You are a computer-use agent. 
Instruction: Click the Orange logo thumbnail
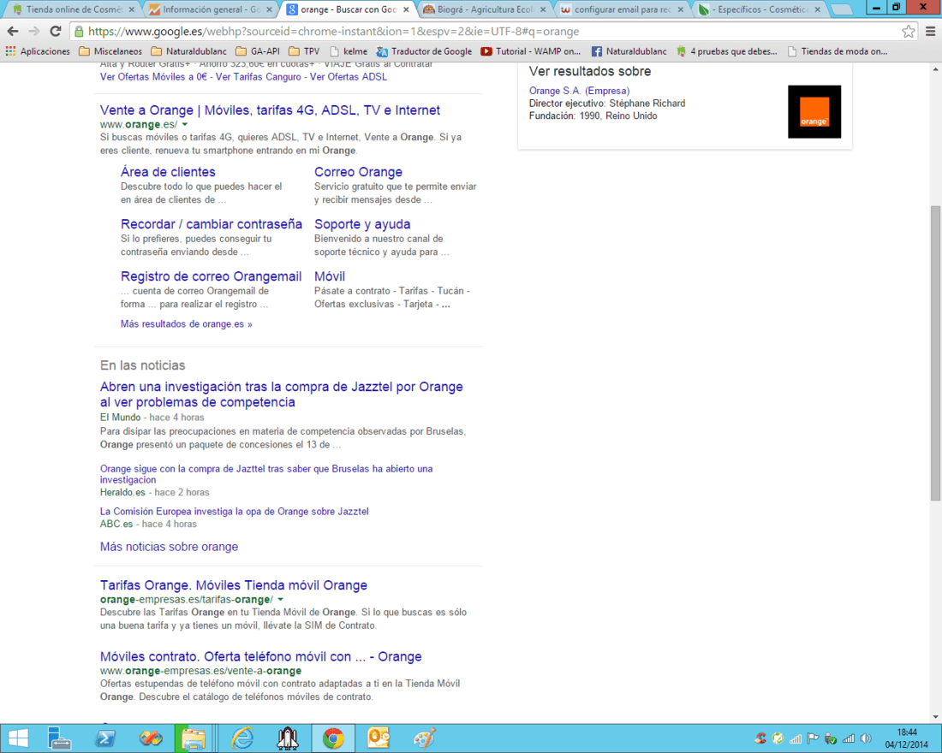point(814,112)
